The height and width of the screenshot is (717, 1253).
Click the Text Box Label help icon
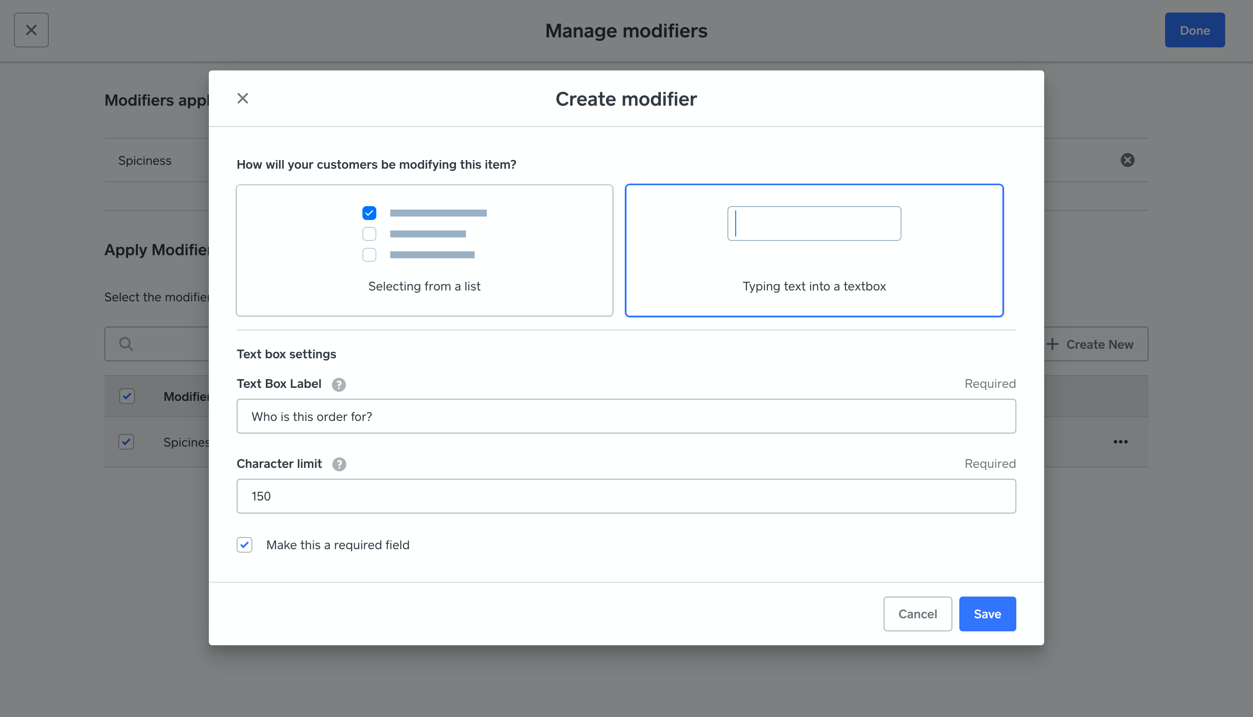(x=338, y=384)
